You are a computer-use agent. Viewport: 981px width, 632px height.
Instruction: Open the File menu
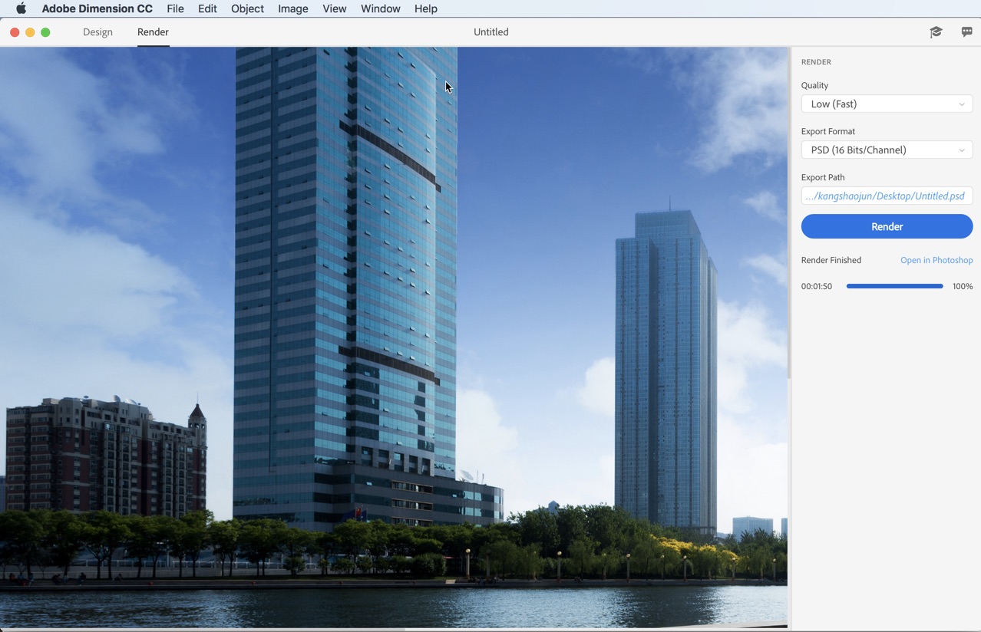click(x=175, y=8)
